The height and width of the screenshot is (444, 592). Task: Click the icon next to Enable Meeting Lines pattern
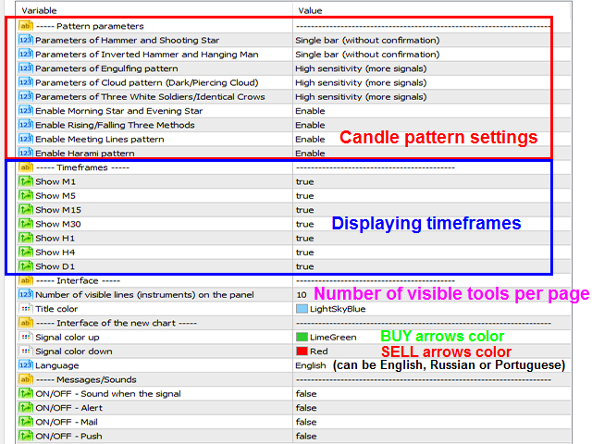(25, 140)
